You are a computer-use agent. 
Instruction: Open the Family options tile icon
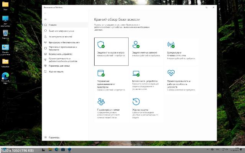coord(101,101)
